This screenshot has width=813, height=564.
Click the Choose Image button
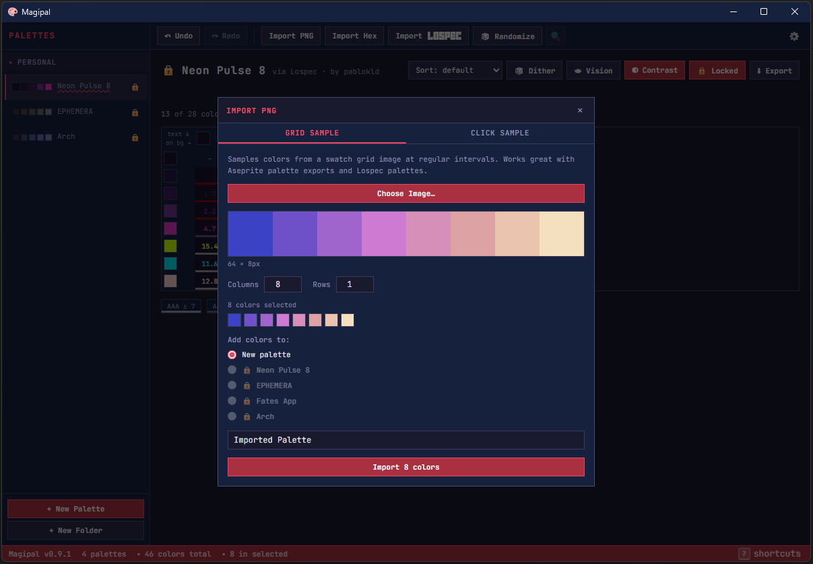(406, 193)
